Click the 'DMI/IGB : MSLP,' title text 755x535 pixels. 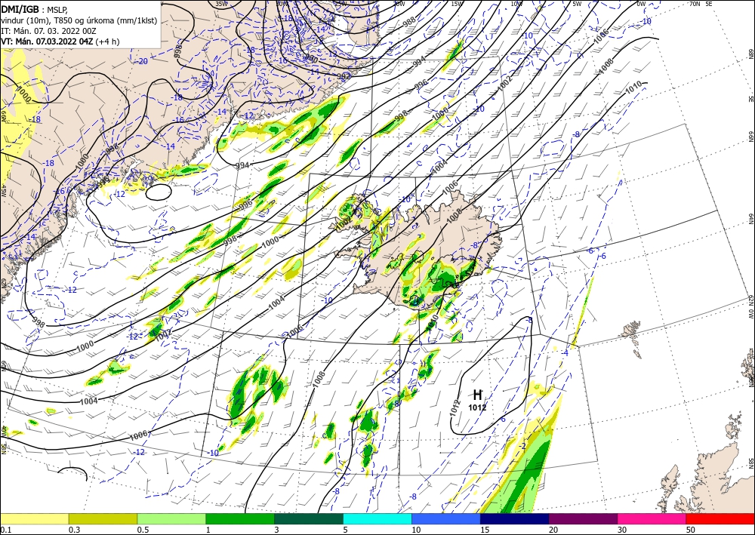point(34,8)
